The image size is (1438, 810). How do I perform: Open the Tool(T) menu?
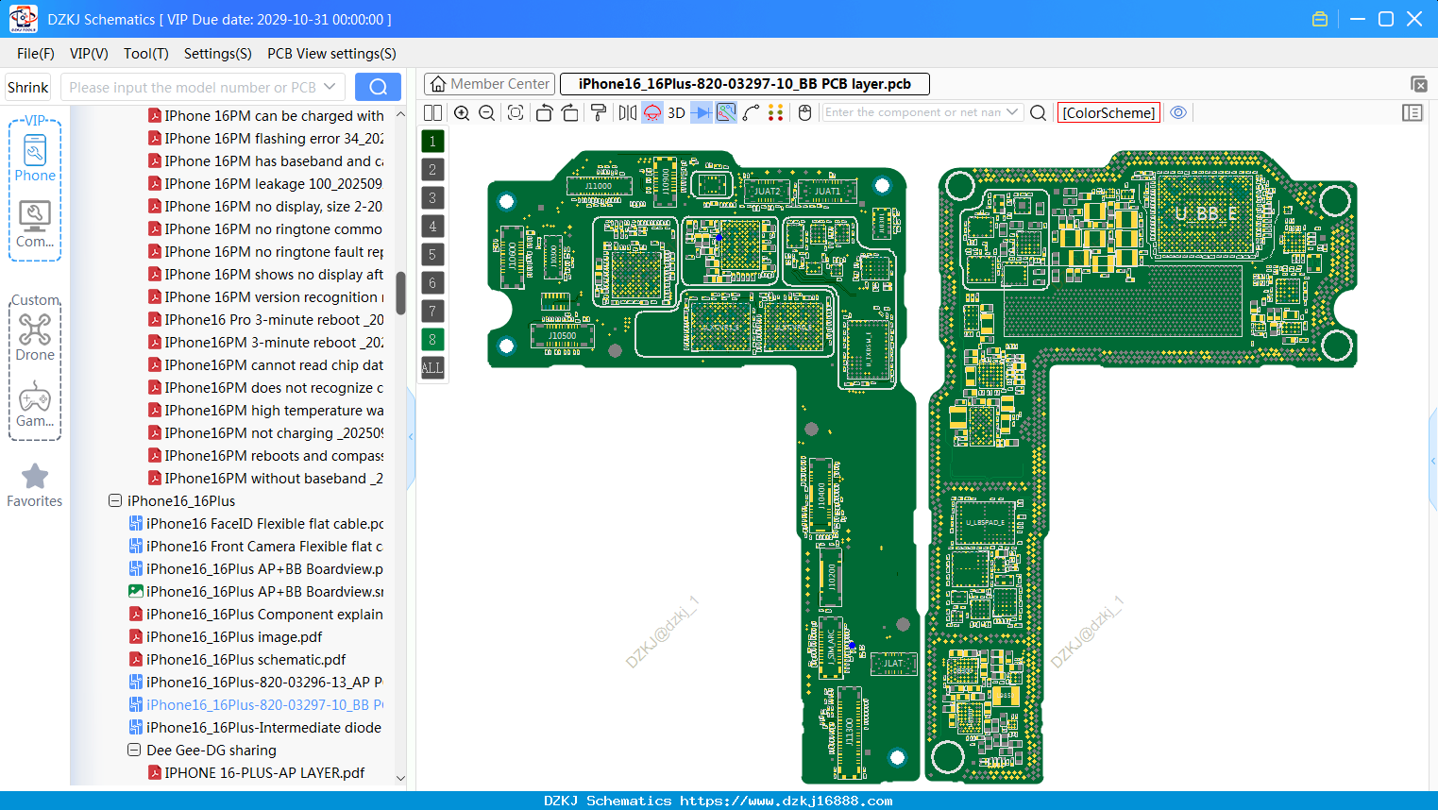(146, 54)
